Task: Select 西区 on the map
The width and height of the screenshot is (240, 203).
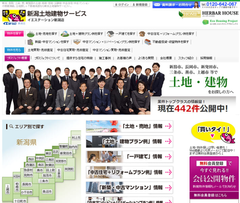Action: [x=31, y=159]
